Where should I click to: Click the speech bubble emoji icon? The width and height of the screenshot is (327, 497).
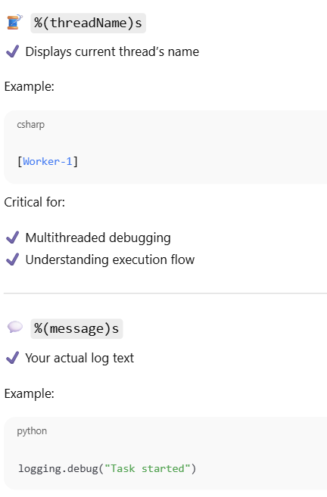[15, 327]
